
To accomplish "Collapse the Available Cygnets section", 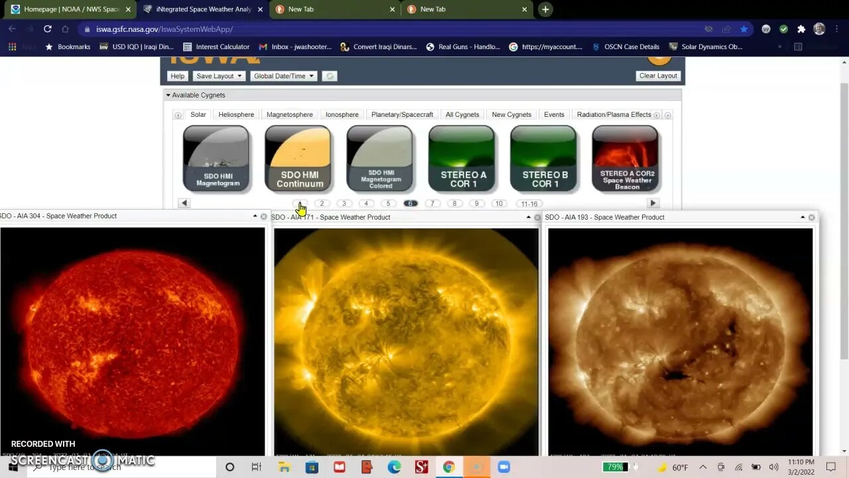I will tap(168, 95).
